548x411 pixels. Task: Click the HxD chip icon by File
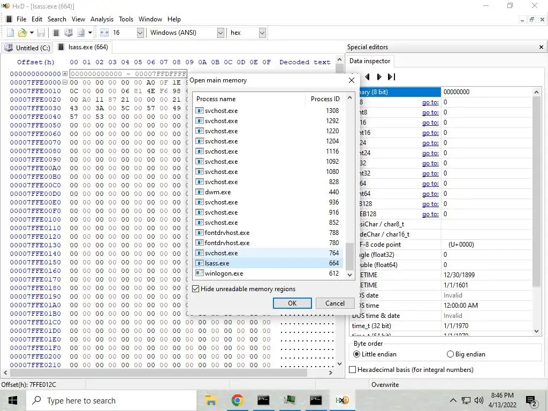click(x=10, y=19)
